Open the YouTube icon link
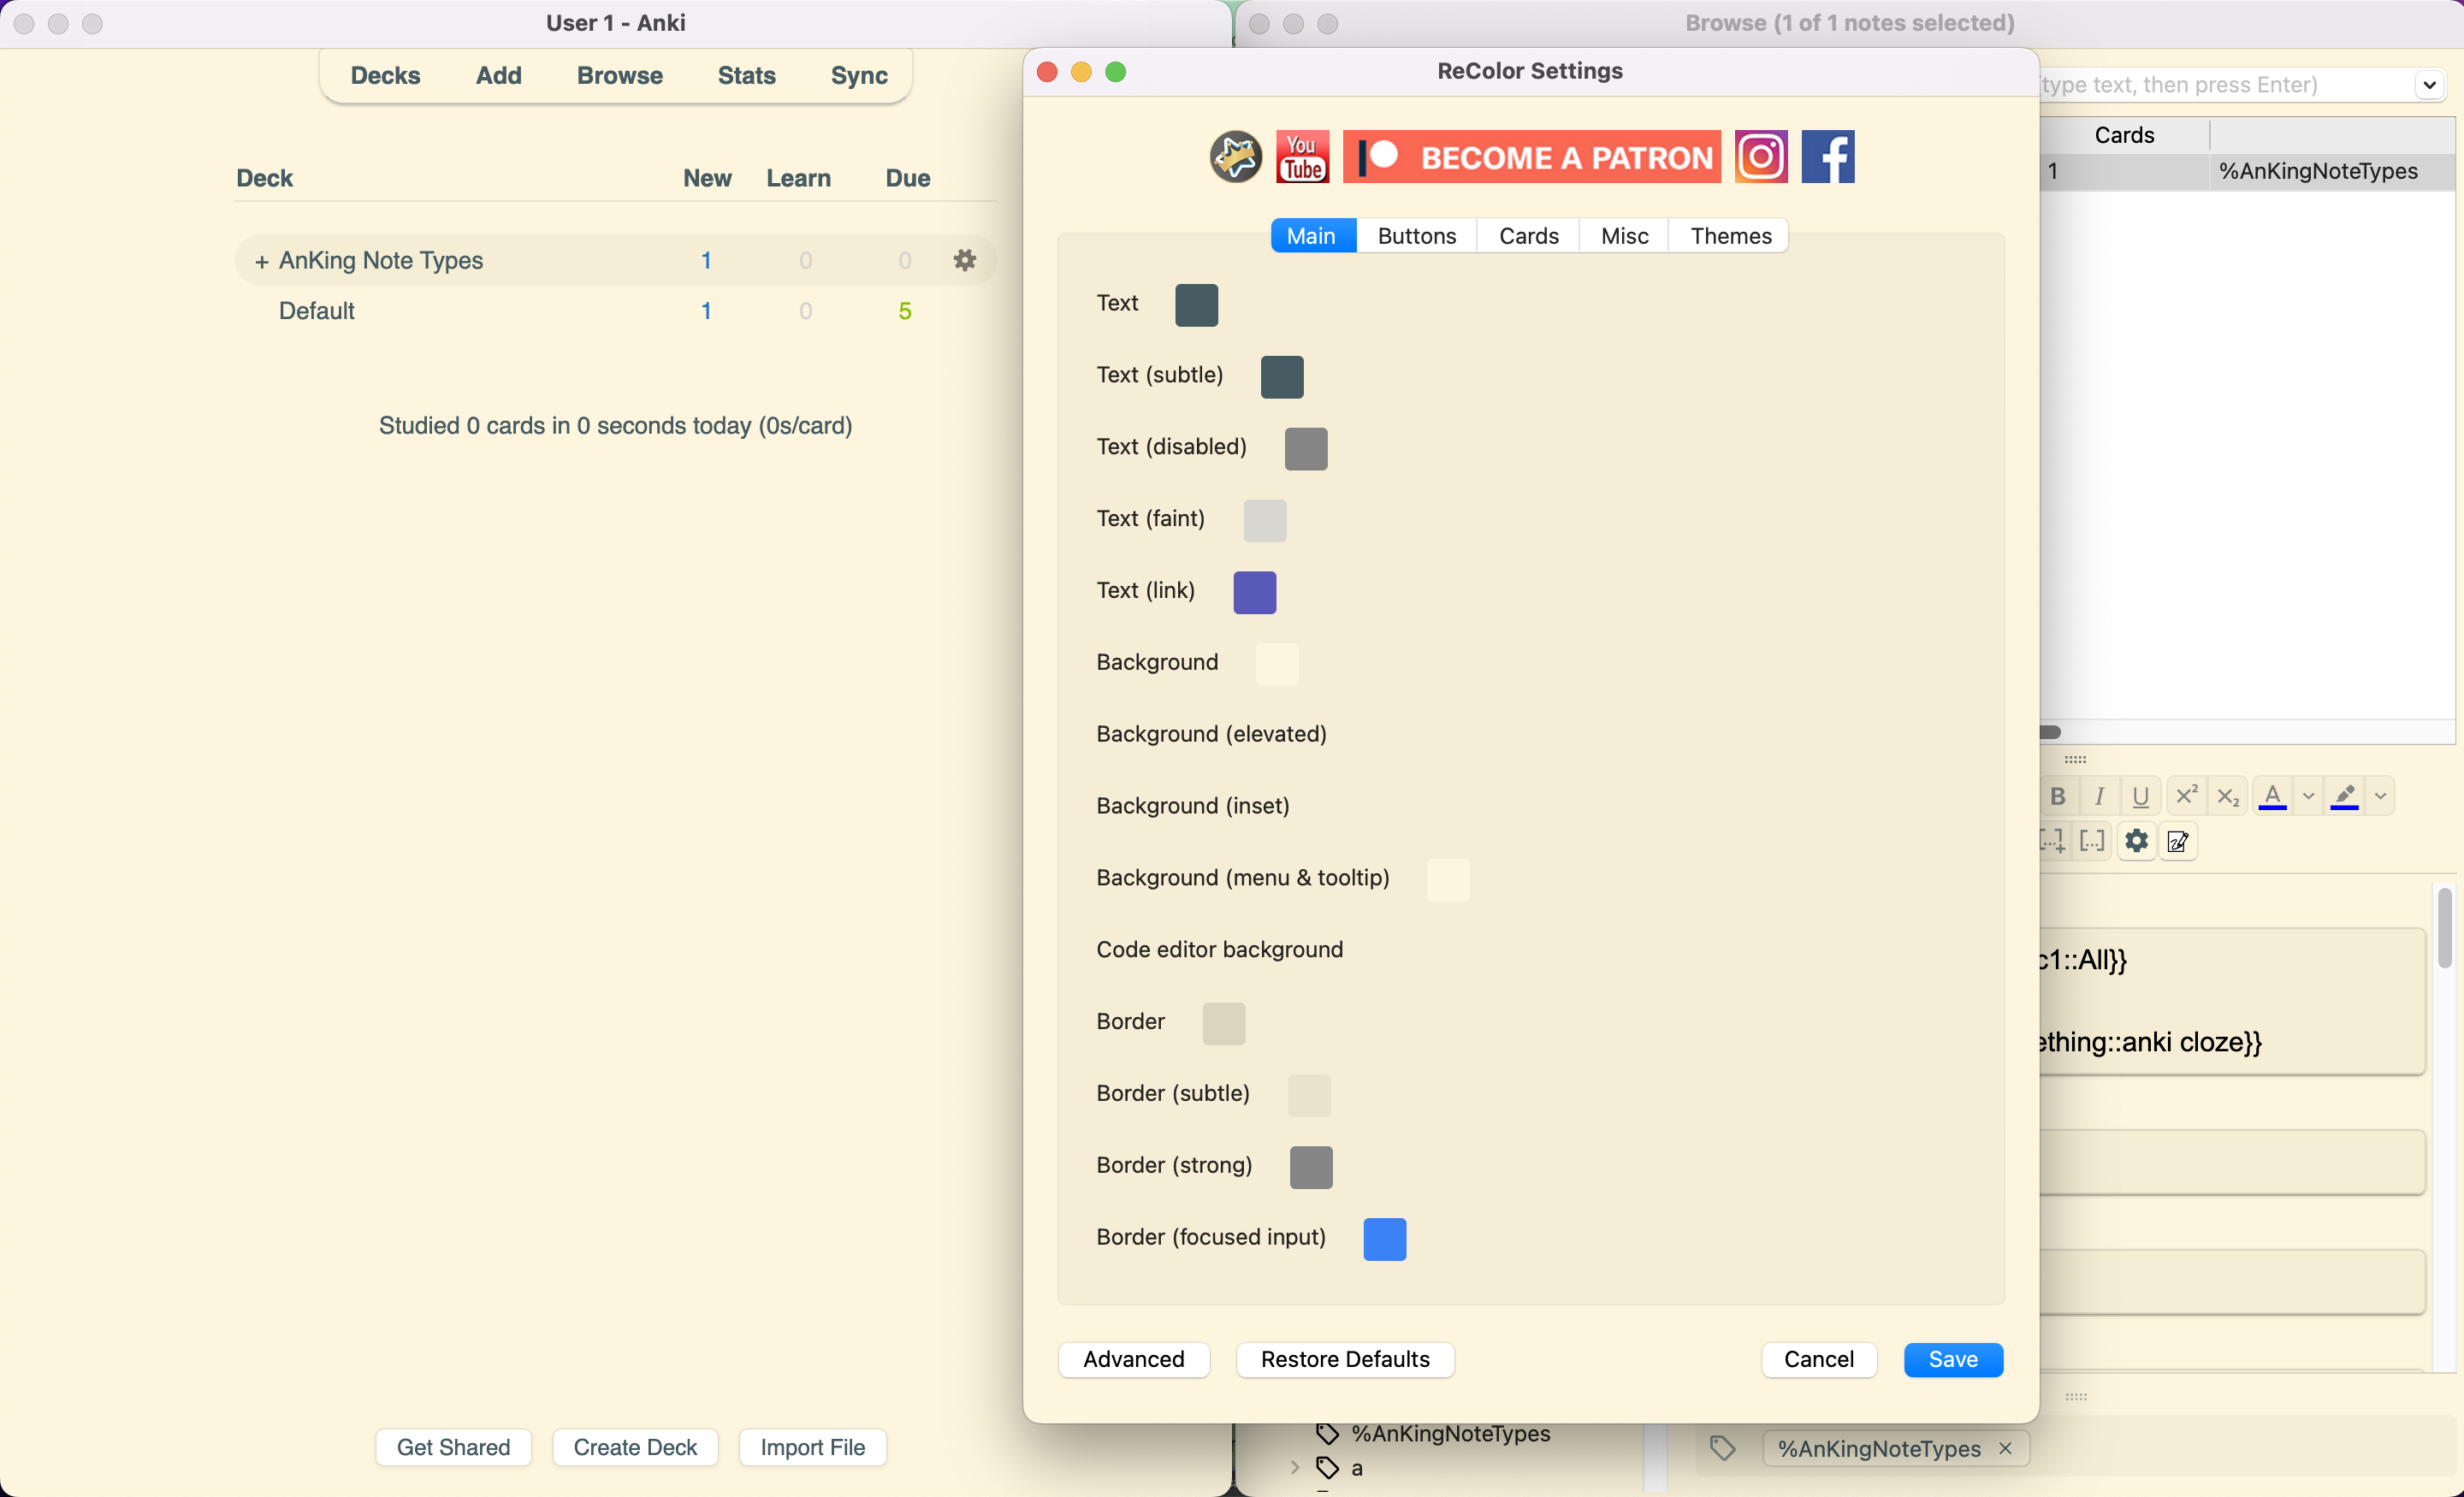Image resolution: width=2464 pixels, height=1497 pixels. pos(1302,157)
